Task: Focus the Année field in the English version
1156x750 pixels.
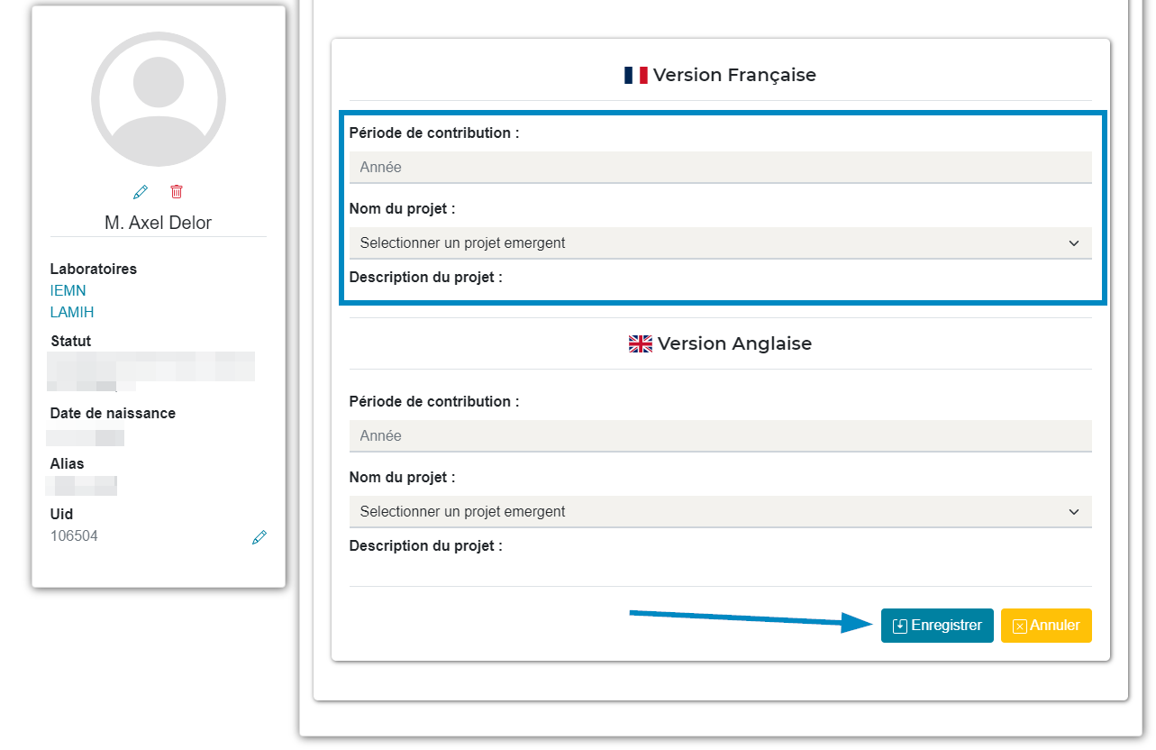Action: click(720, 435)
